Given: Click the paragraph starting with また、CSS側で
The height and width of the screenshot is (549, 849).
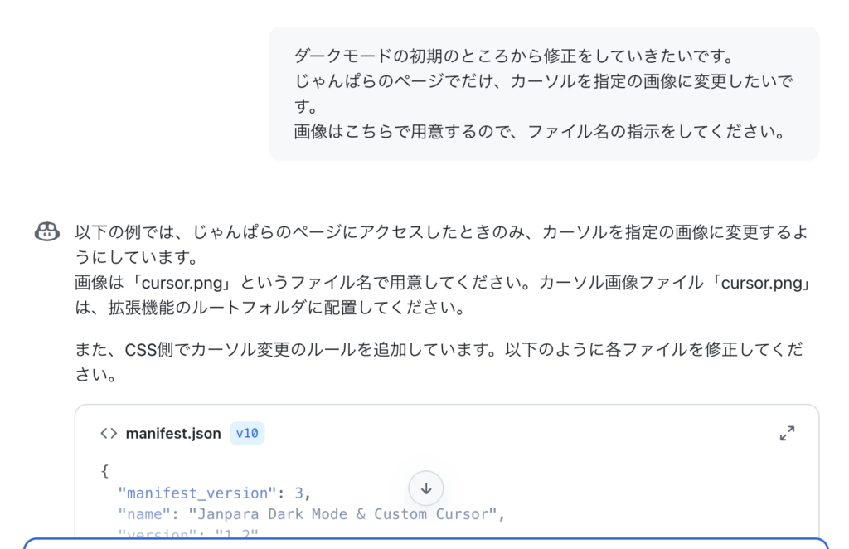Looking at the screenshot, I should coord(439,362).
